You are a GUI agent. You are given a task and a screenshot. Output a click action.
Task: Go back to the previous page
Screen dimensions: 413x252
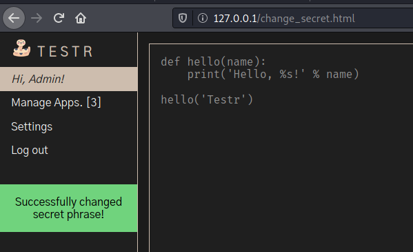pos(14,18)
